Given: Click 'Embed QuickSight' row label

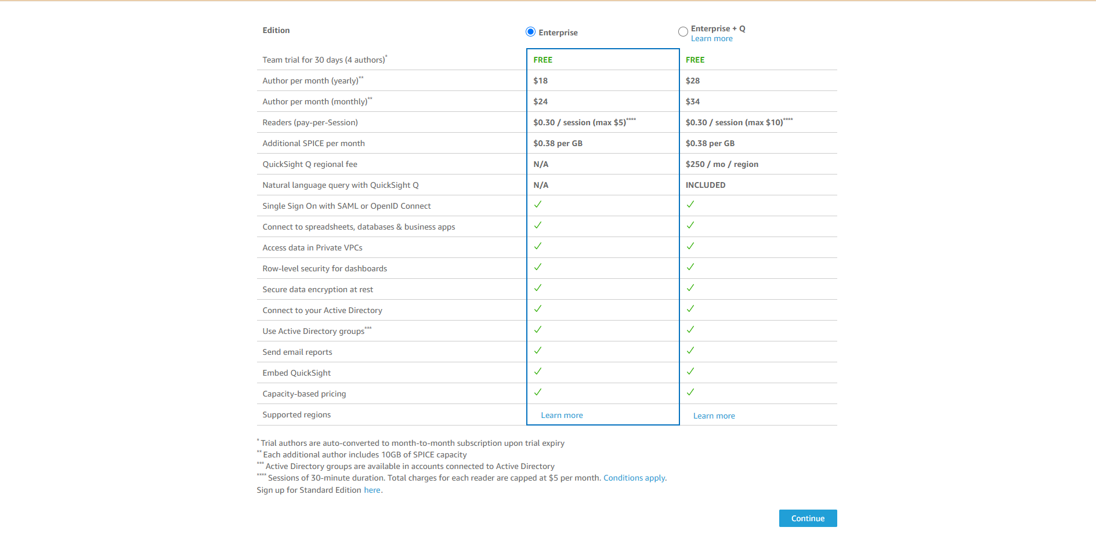Looking at the screenshot, I should [296, 373].
